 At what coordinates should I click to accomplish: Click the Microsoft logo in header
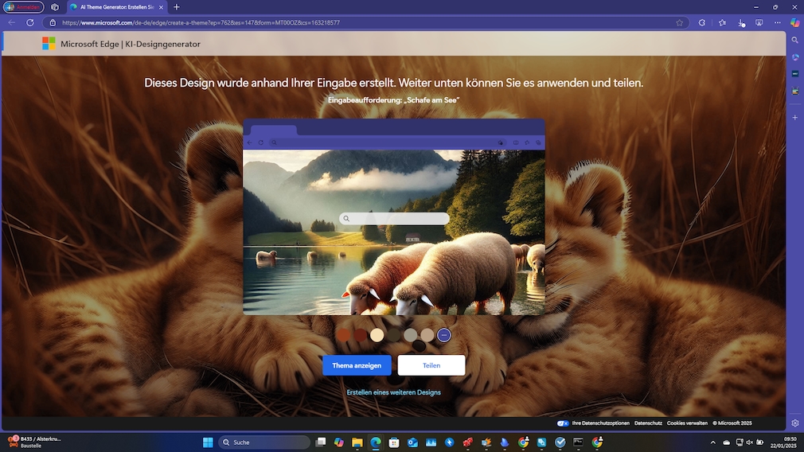[x=49, y=44]
